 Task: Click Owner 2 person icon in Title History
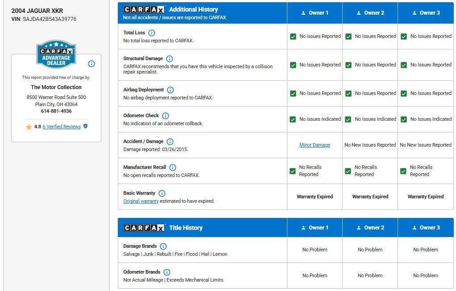[359, 228]
